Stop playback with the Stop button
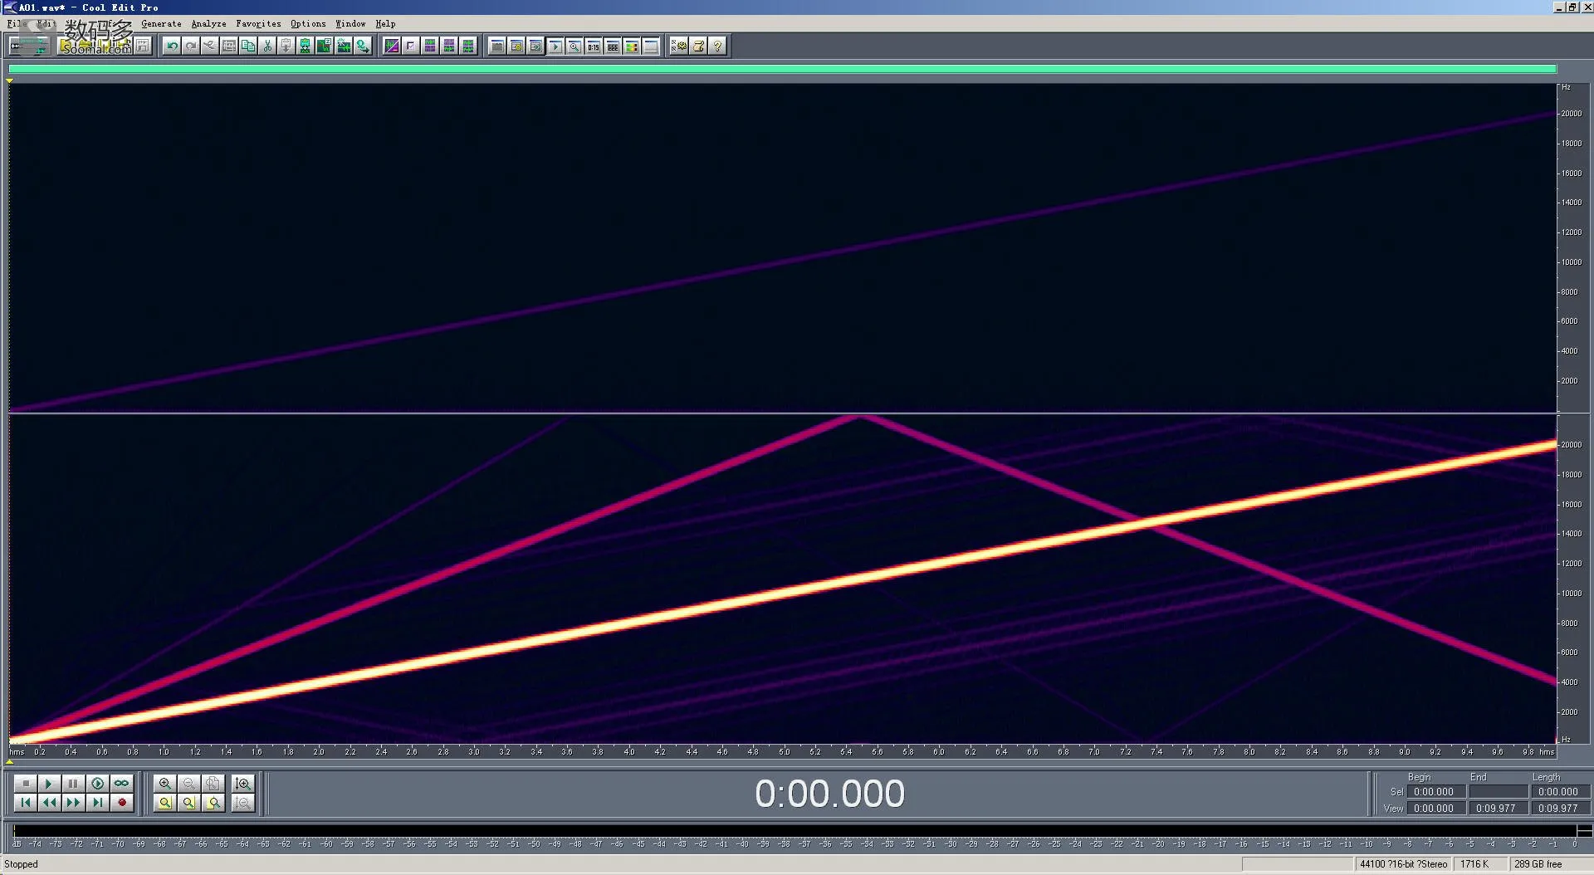Screen dimensions: 1594x875 26,783
